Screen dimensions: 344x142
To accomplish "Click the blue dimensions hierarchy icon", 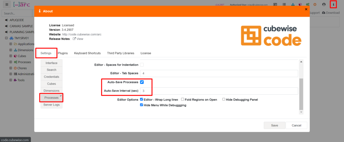I will tap(292, 5).
